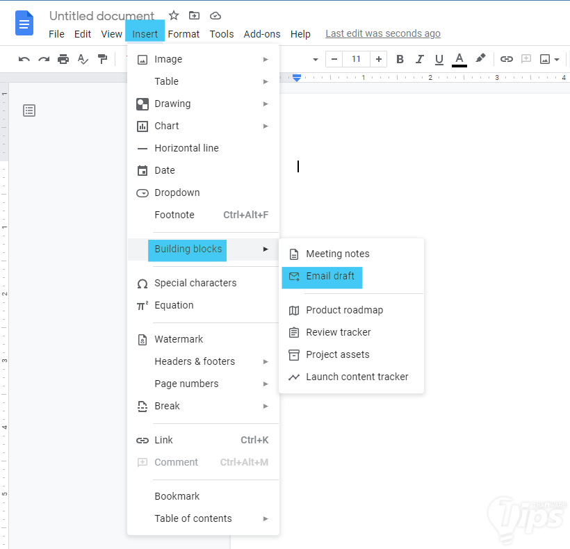
Task: Rename the Untitled document title
Action: [x=101, y=15]
